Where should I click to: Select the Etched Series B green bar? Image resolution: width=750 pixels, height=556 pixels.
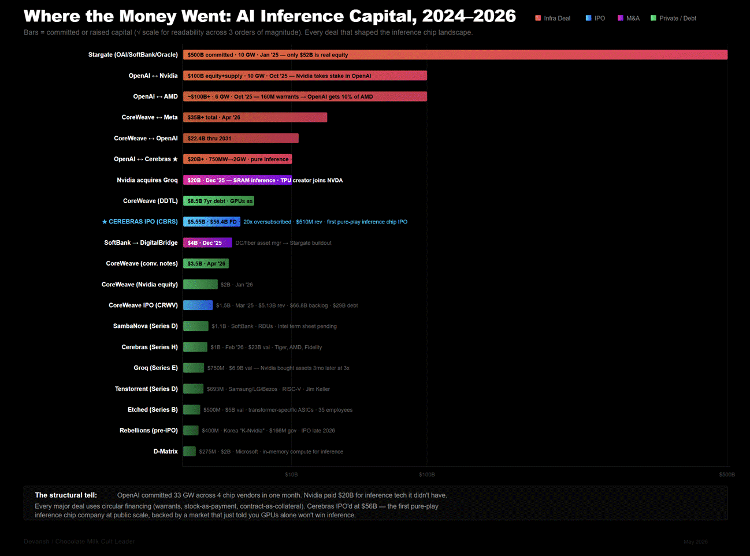coord(192,409)
